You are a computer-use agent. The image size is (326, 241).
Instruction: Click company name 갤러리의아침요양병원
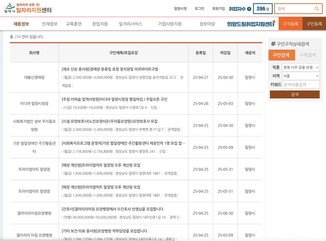[x=34, y=213]
